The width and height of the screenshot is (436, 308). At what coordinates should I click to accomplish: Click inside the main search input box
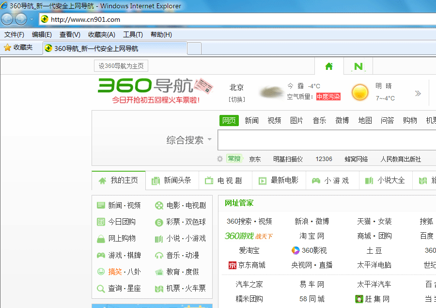(325, 140)
